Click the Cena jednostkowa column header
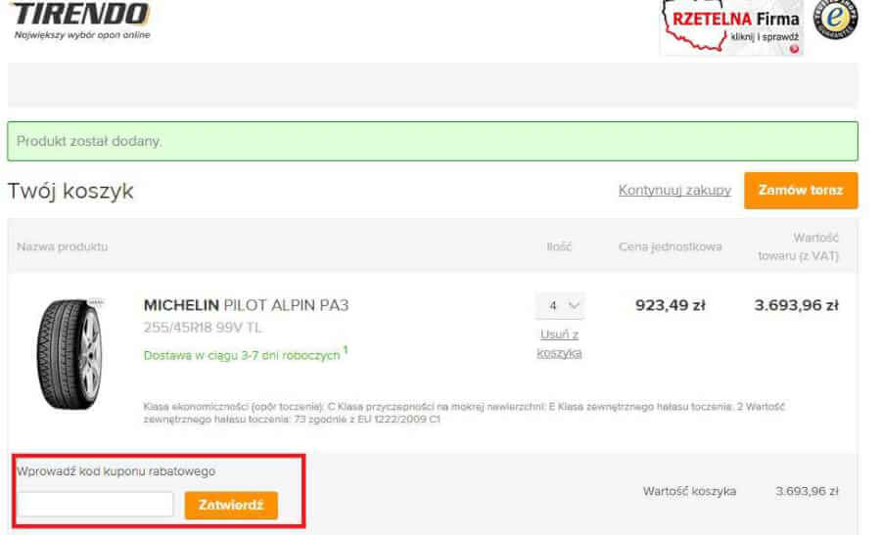Screen dimensions: 881x535 click(671, 246)
